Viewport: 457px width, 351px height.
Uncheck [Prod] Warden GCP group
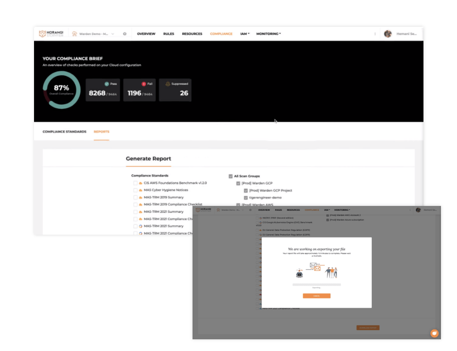(238, 183)
